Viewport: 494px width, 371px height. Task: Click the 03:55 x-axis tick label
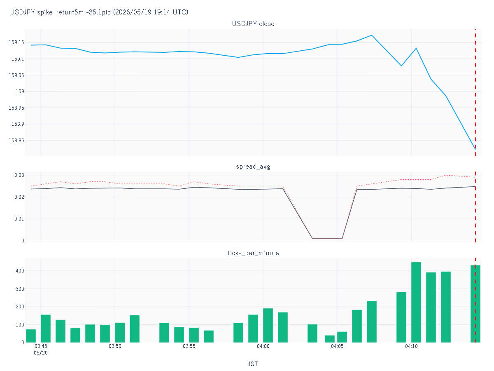coord(189,346)
